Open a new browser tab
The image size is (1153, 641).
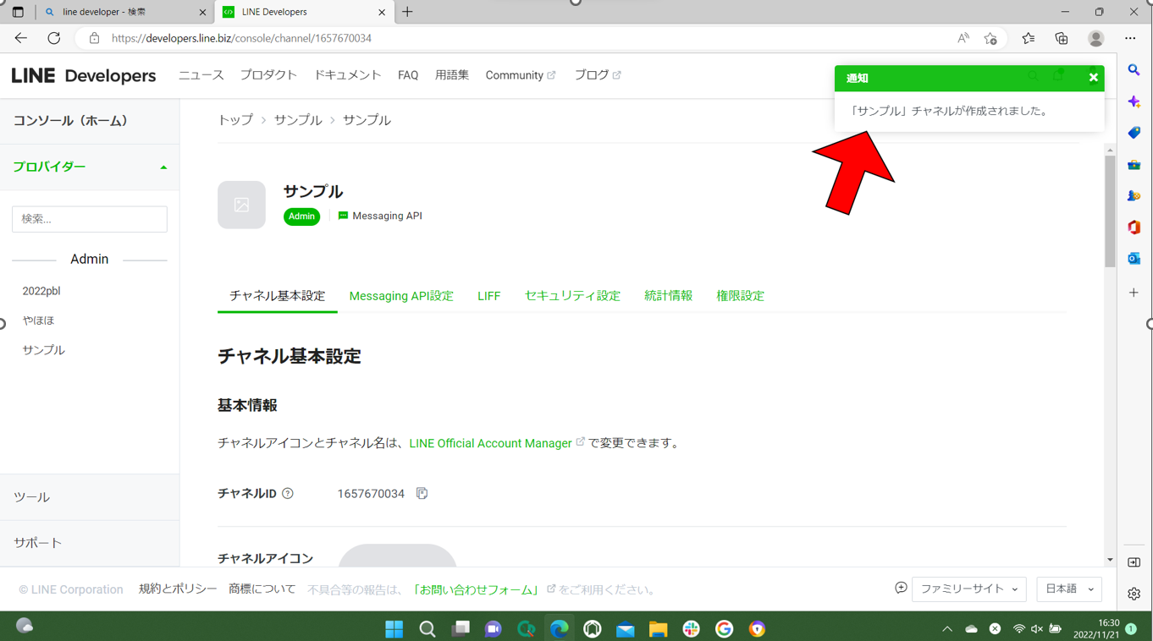(407, 12)
